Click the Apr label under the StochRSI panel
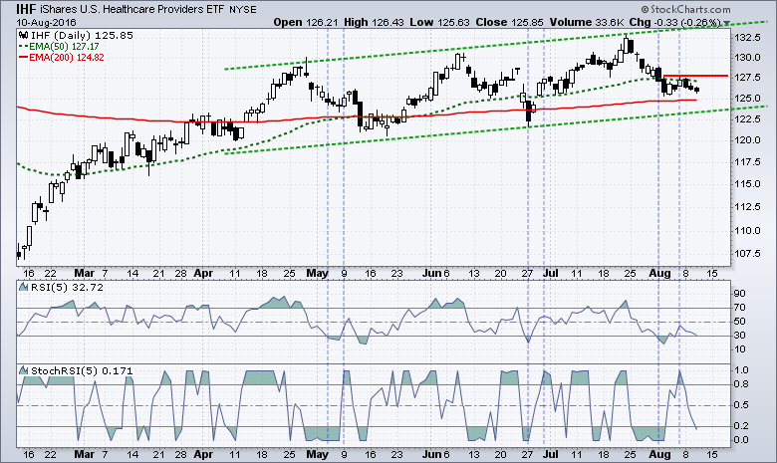 [203, 454]
